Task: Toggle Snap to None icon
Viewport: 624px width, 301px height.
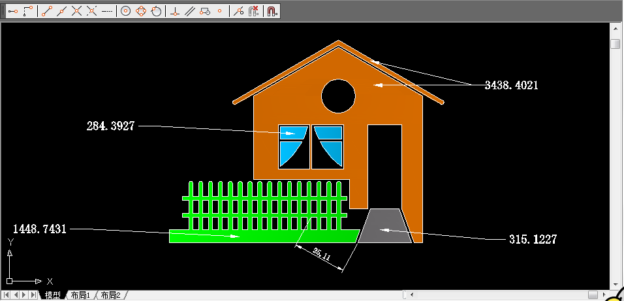Action: click(x=255, y=11)
